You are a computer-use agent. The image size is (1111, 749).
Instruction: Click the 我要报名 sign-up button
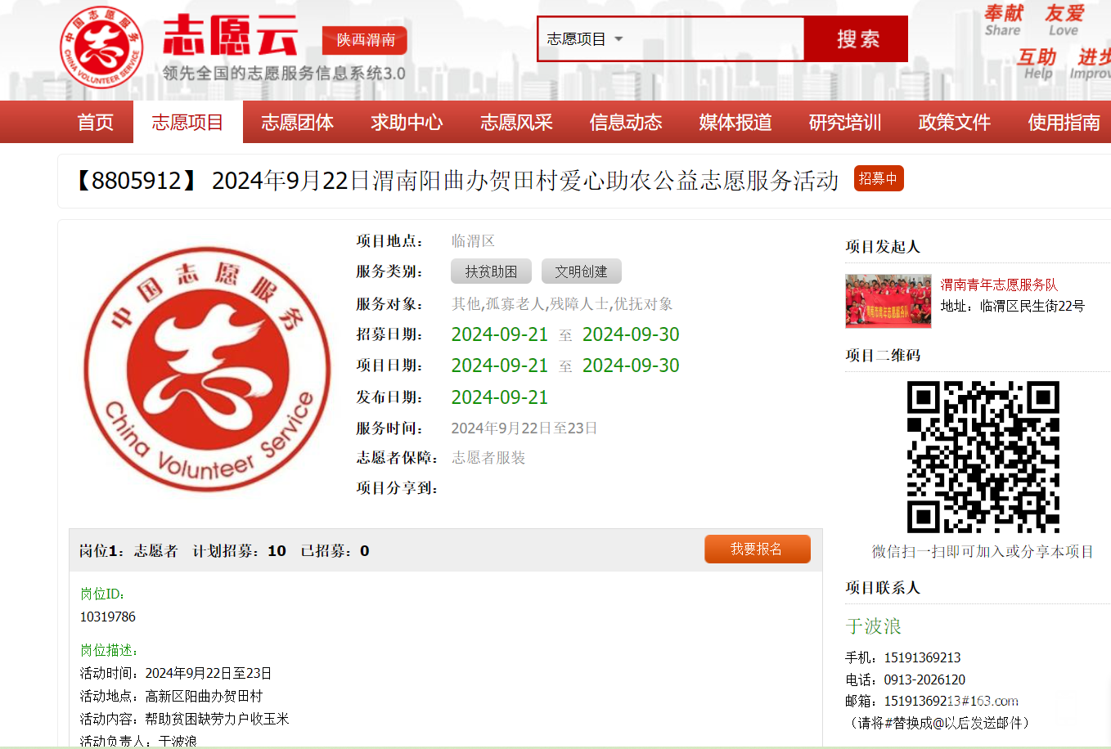[758, 549]
